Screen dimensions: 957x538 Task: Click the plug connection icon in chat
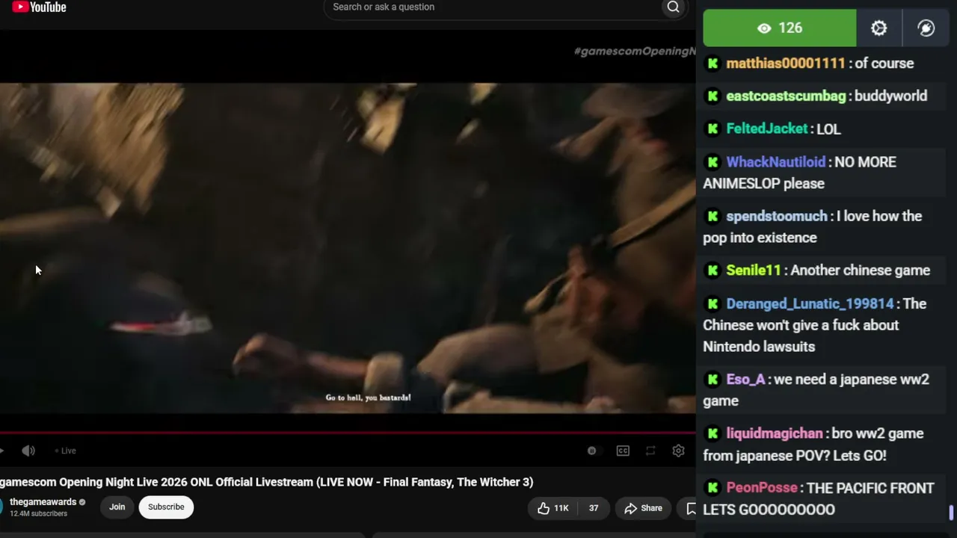coord(926,28)
